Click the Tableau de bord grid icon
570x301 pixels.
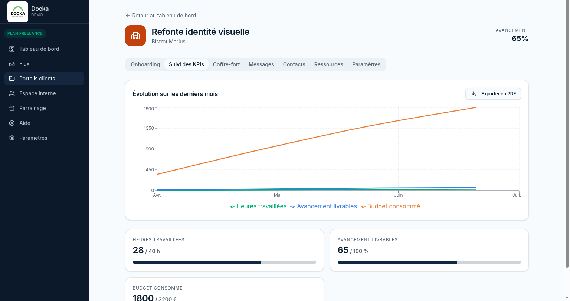point(12,49)
